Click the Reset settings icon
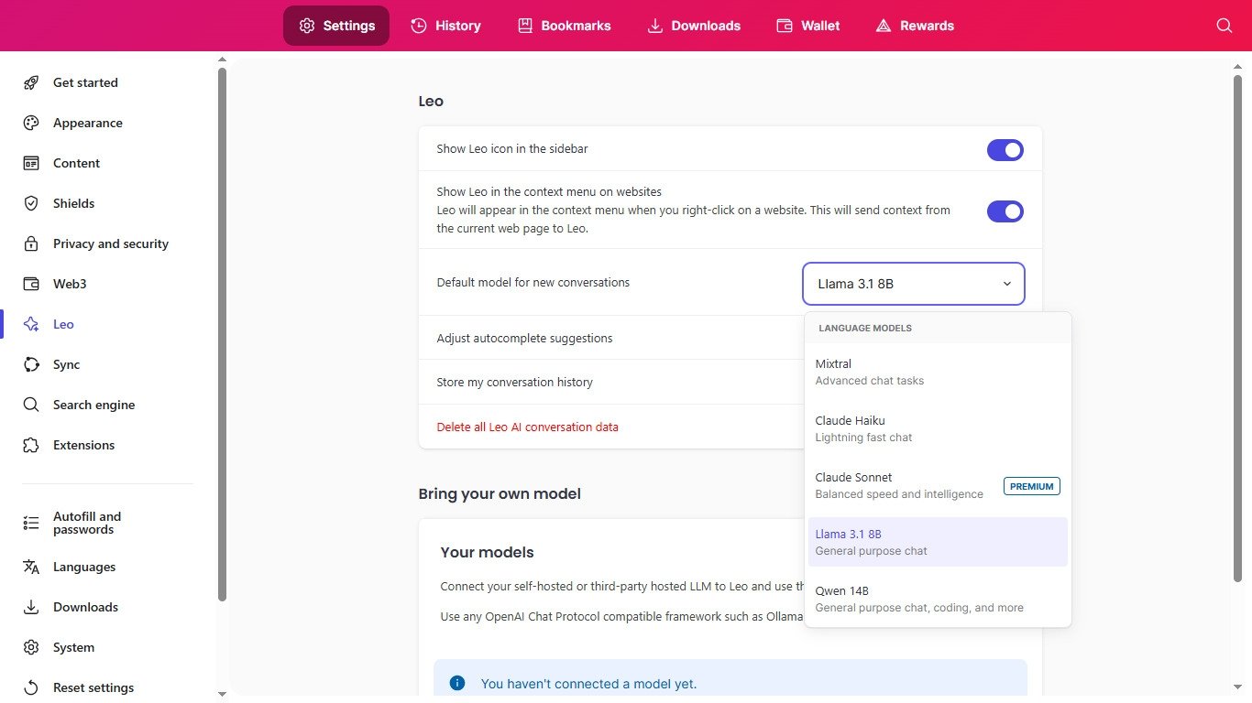This screenshot has height=703, width=1252. pos(31,687)
